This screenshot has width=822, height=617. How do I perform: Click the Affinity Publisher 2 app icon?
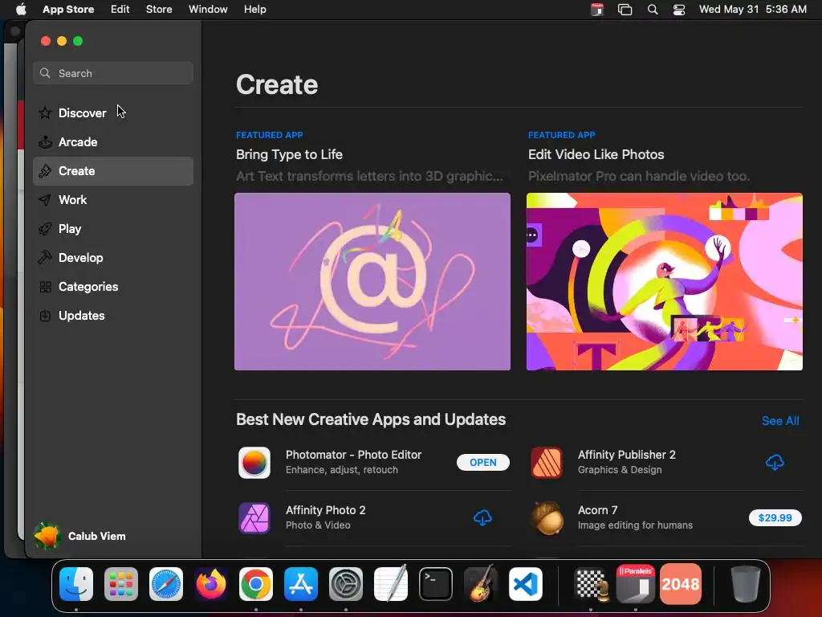click(547, 462)
